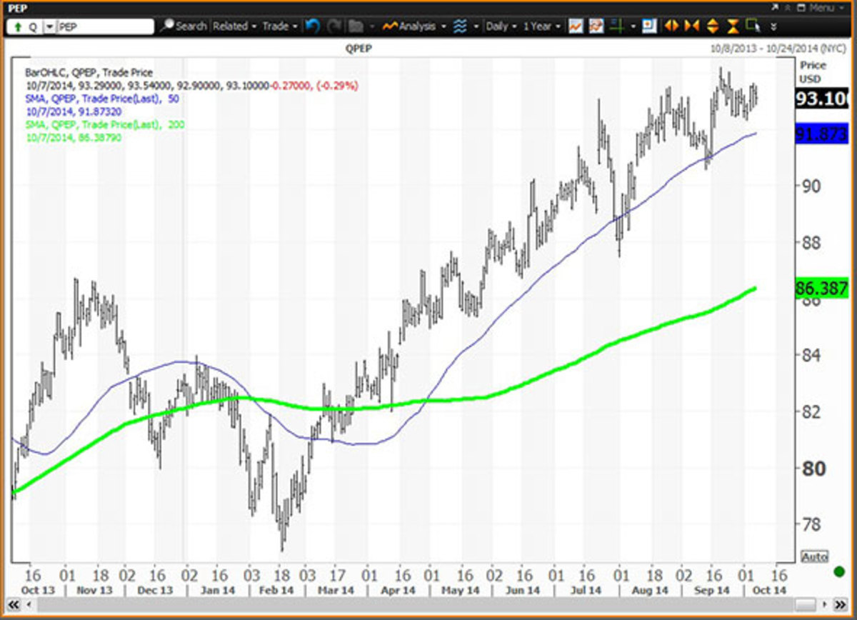Click the orange hourglass compress icon
This screenshot has height=620, width=857.
pyautogui.click(x=733, y=26)
